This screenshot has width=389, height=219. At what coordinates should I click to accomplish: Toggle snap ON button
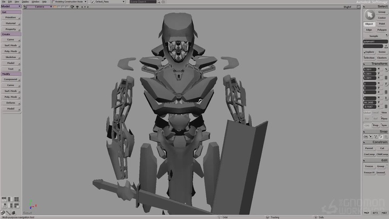click(x=366, y=137)
